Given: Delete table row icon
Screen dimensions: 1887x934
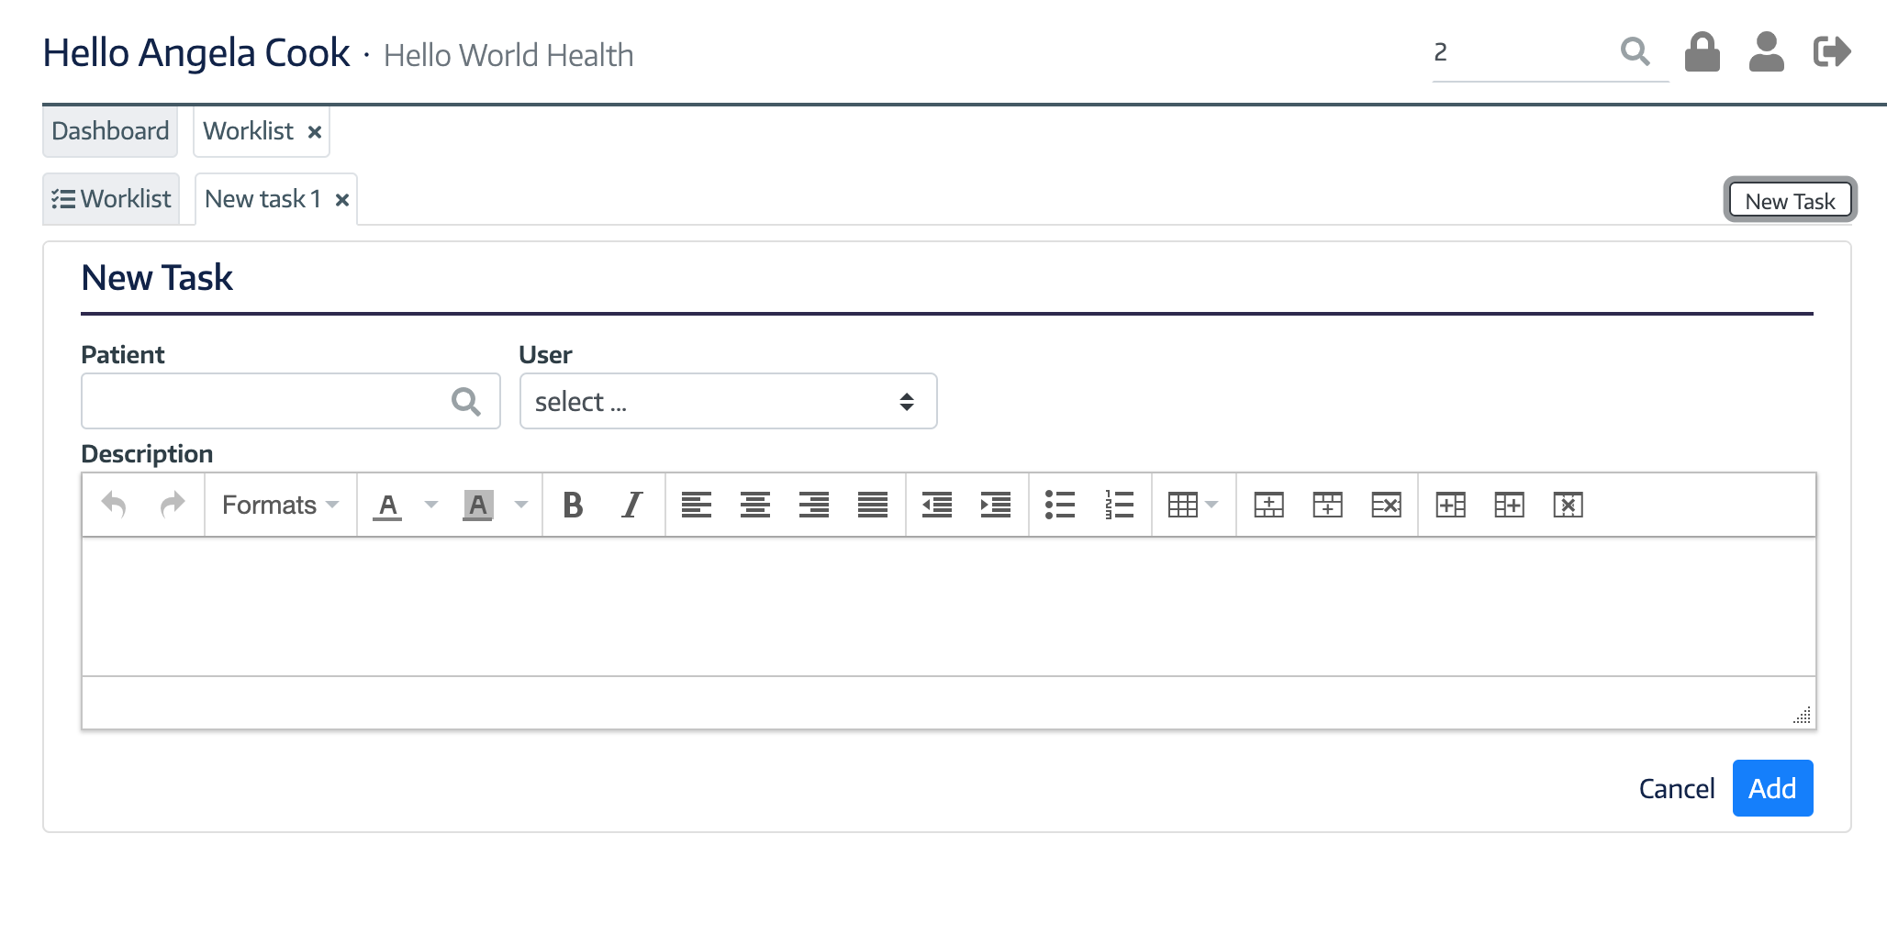Looking at the screenshot, I should coord(1386,505).
